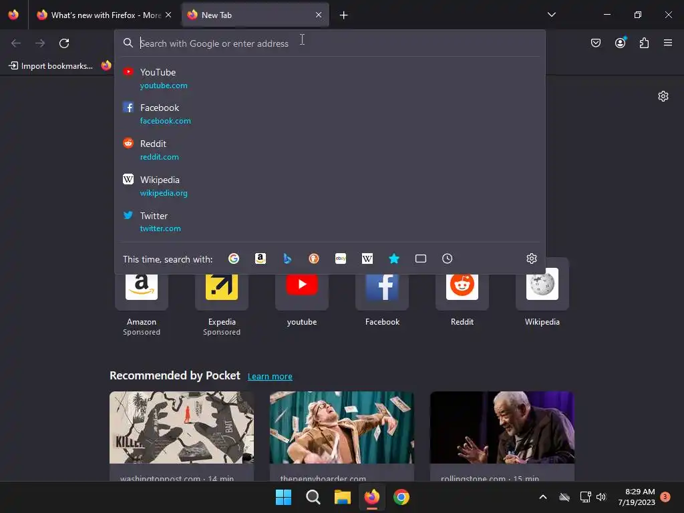Image resolution: width=684 pixels, height=513 pixels.
Task: List all tabs dropdown arrow
Action: [552, 15]
